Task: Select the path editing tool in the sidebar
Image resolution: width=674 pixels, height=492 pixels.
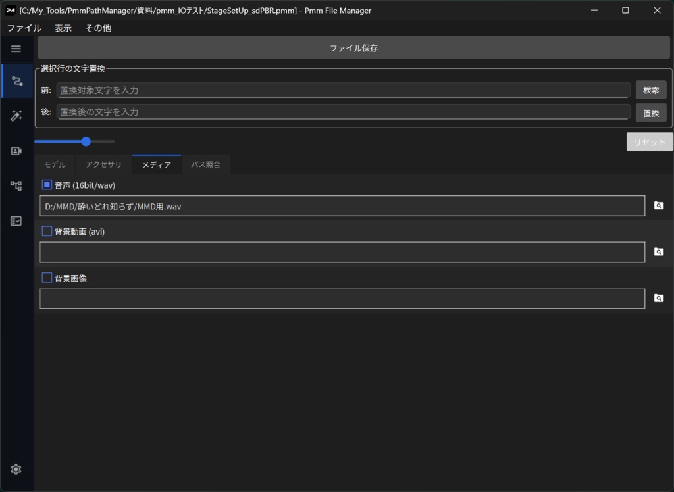Action: pyautogui.click(x=16, y=80)
